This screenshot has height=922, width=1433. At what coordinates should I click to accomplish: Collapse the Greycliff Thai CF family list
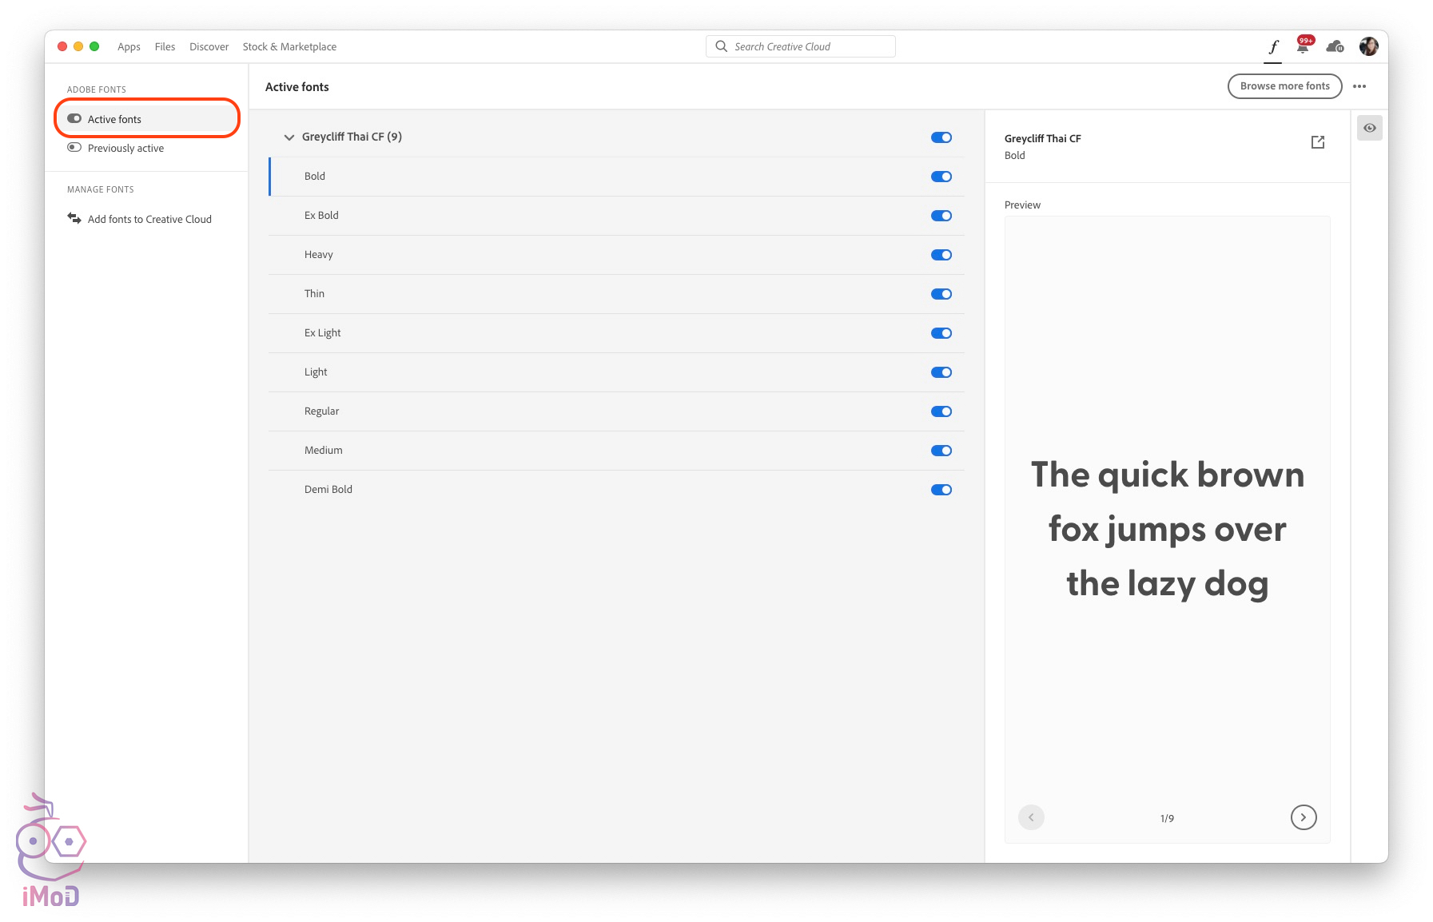(289, 137)
